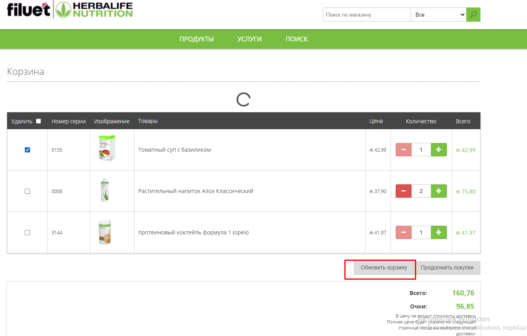The height and width of the screenshot is (336, 527).
Task: Open the Все category dropdown
Action: coord(438,15)
